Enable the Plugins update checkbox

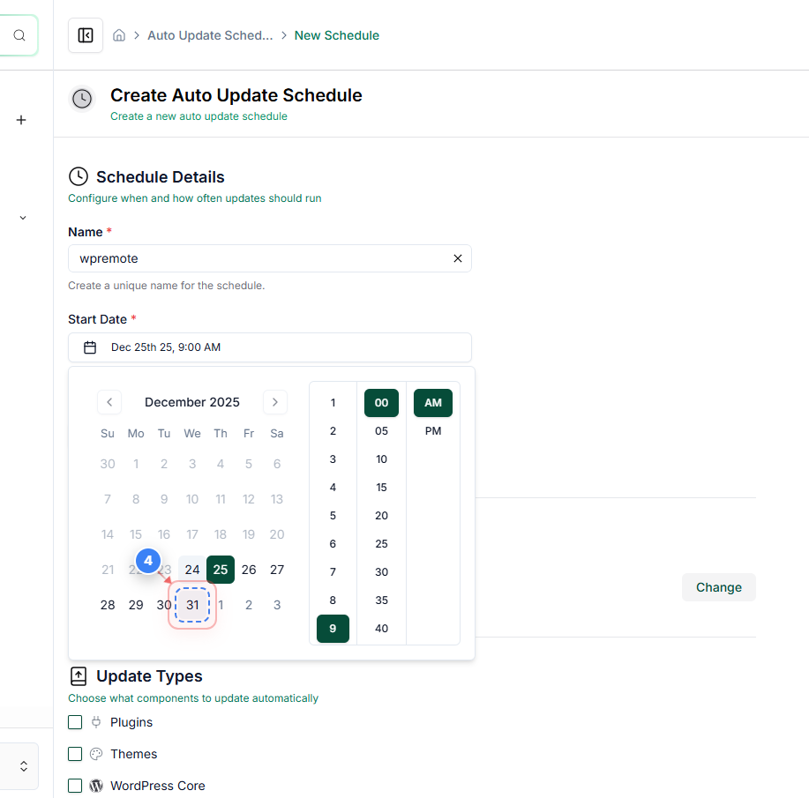click(x=75, y=722)
